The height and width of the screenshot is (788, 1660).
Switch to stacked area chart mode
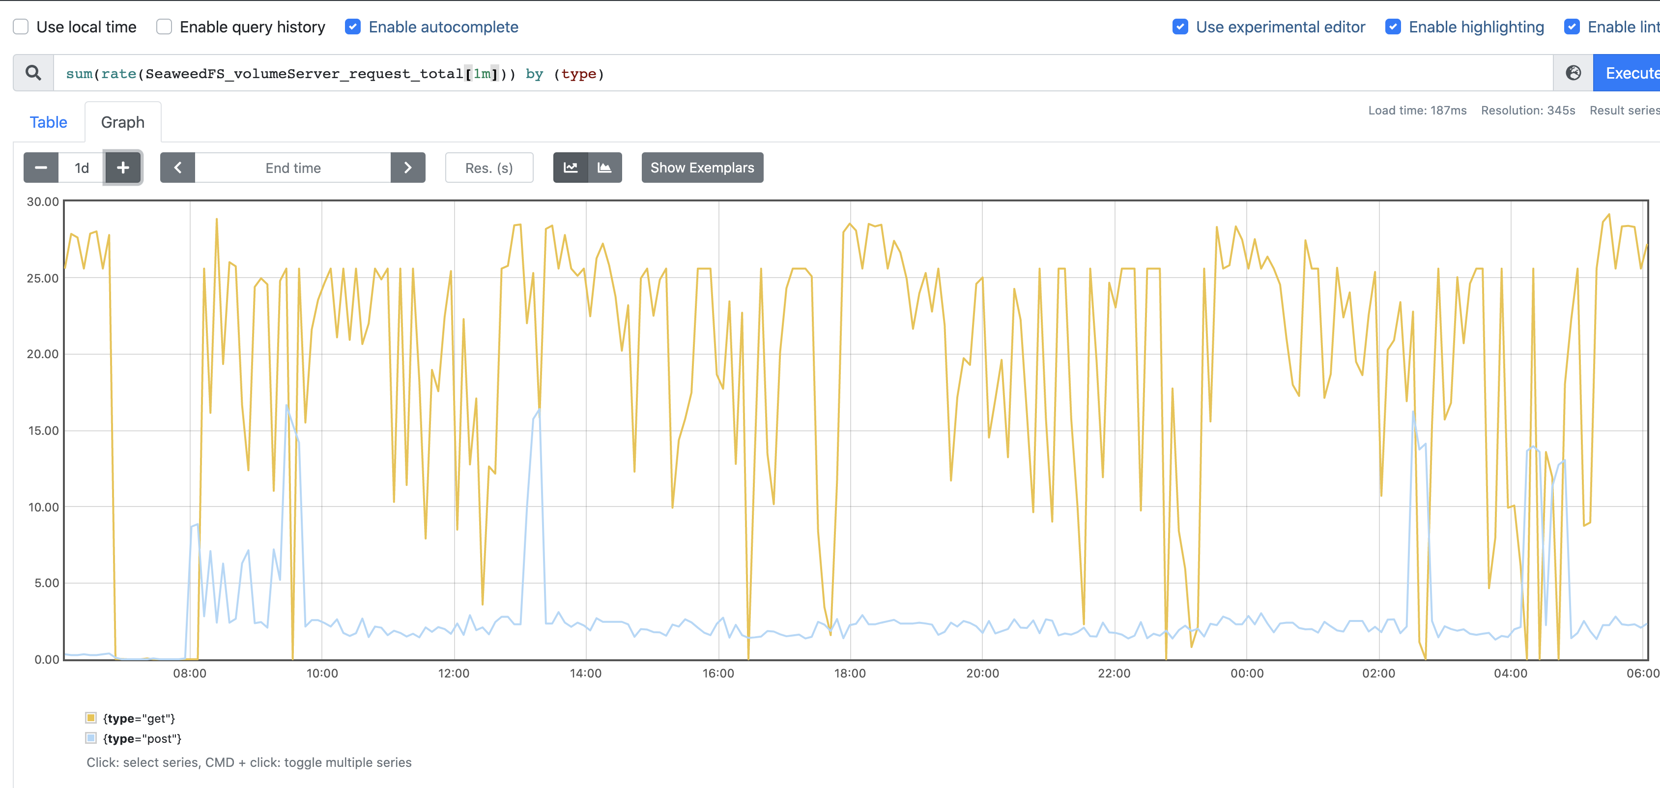[604, 168]
